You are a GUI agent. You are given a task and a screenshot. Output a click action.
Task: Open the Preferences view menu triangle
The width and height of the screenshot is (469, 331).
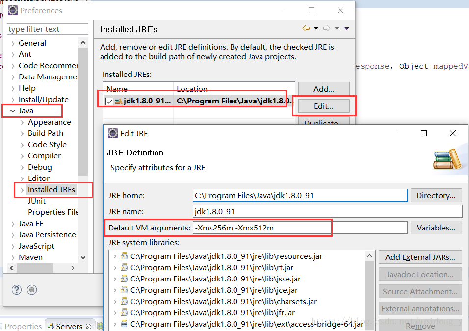tap(347, 29)
